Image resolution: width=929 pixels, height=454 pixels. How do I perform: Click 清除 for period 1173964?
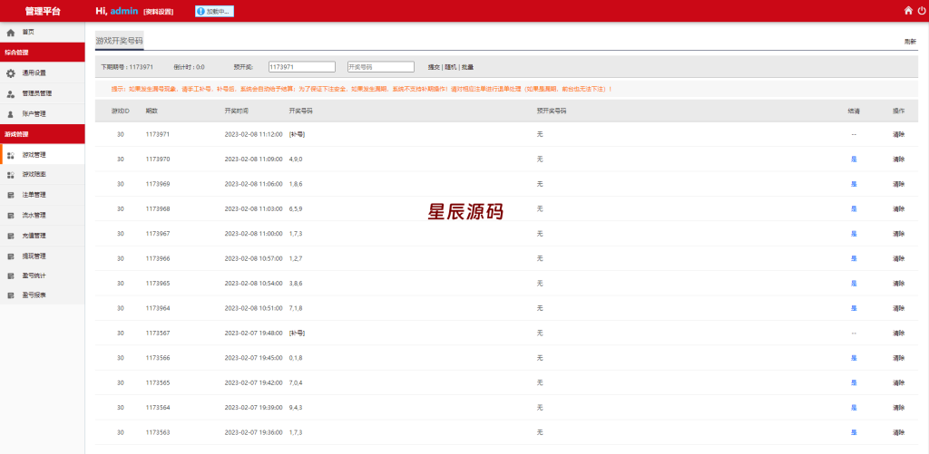click(899, 308)
